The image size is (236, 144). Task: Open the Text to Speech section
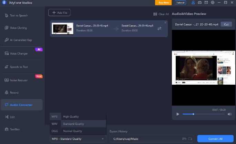click(x=19, y=15)
